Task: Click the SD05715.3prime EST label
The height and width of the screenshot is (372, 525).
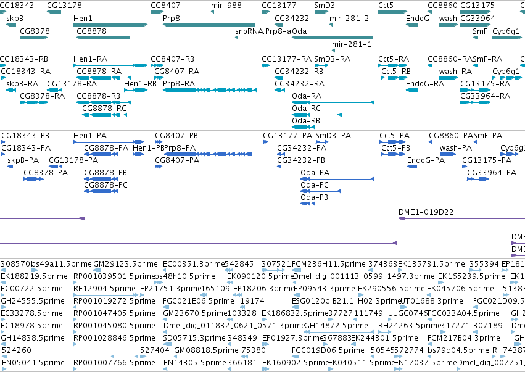Action: tap(194, 337)
